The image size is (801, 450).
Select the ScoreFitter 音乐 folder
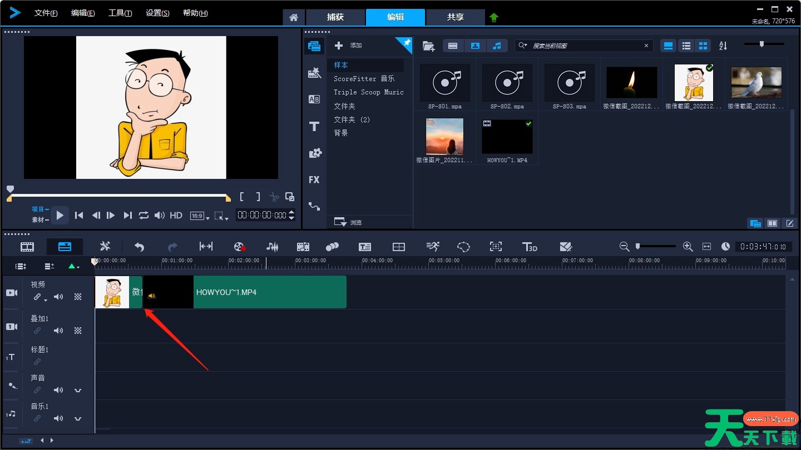[364, 79]
